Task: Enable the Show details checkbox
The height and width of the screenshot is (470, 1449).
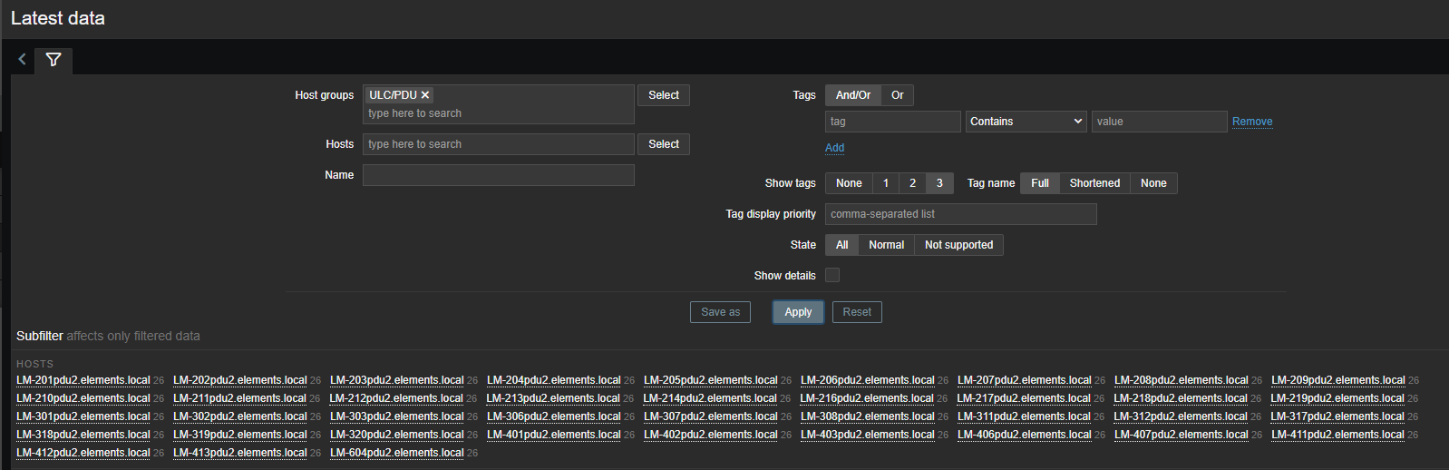Action: (x=832, y=275)
